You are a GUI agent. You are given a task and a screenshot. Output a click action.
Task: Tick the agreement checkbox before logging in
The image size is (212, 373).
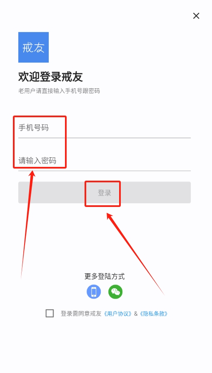pyautogui.click(x=50, y=313)
